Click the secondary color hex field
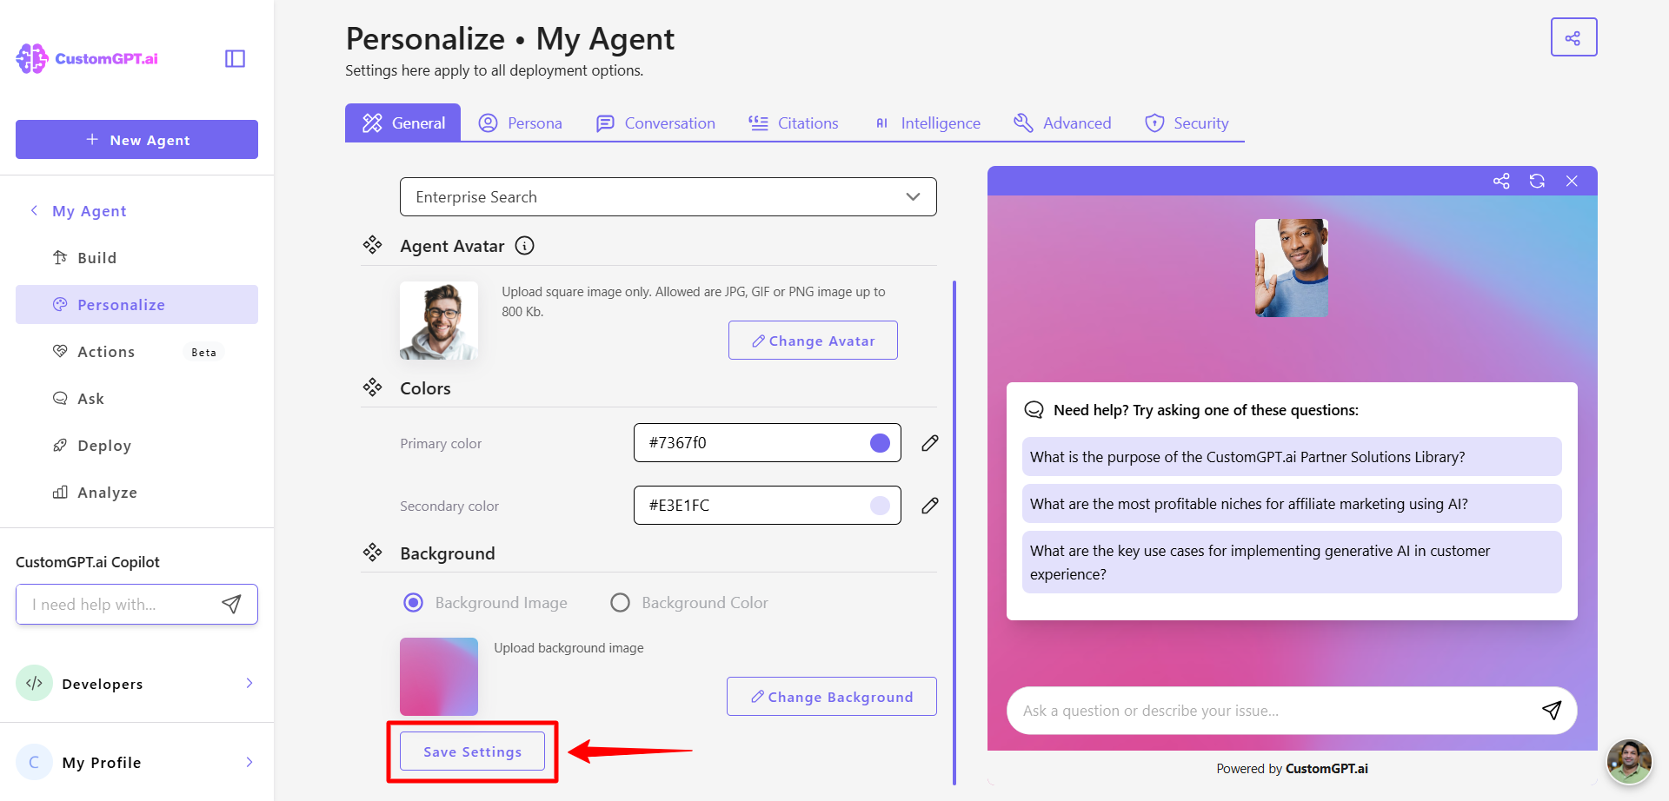The height and width of the screenshot is (801, 1669). click(x=767, y=506)
